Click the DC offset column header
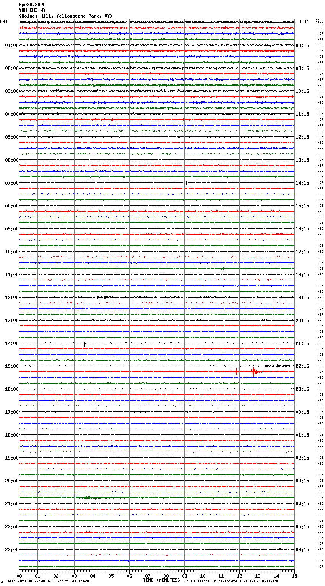The image size is (325, 586). coord(317,21)
